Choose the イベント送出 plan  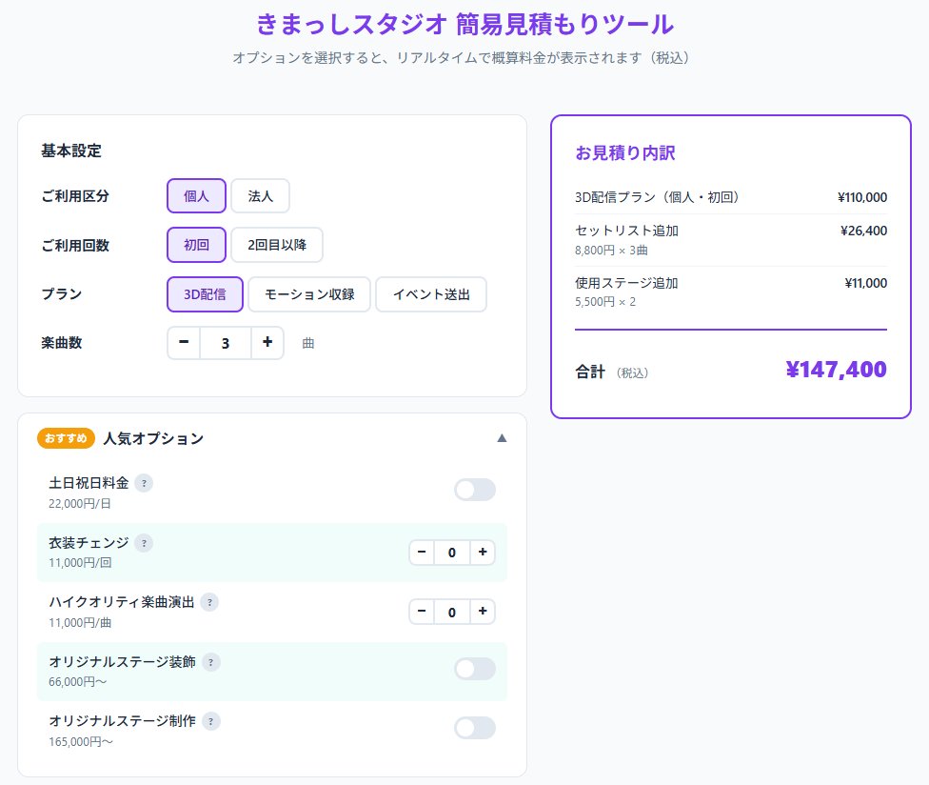coord(431,294)
